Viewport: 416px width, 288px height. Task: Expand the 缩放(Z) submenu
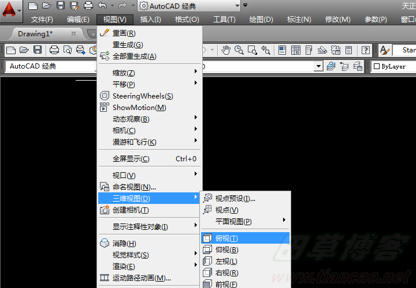tap(150, 73)
